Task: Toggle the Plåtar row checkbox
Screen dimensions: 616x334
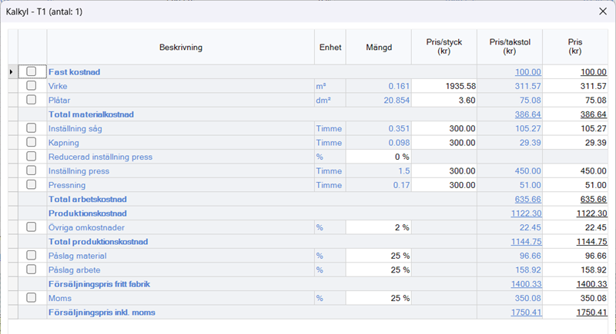Action: (x=32, y=100)
